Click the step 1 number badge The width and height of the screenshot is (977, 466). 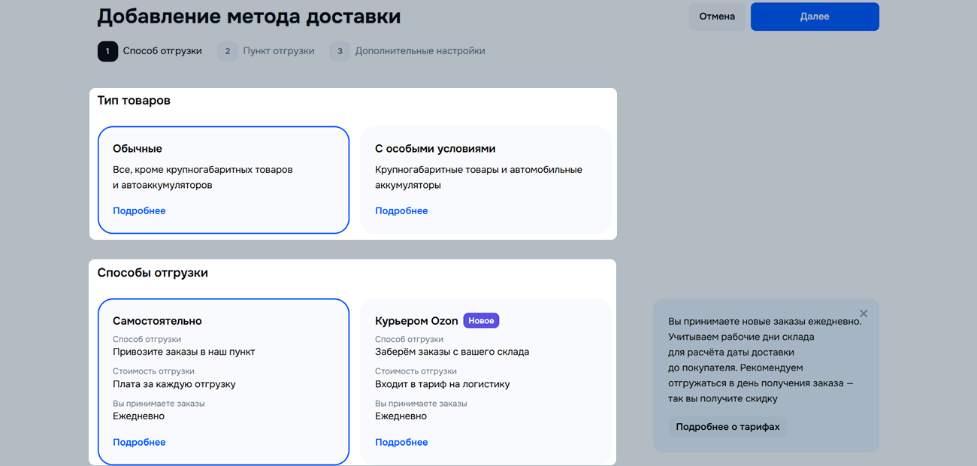tap(107, 51)
